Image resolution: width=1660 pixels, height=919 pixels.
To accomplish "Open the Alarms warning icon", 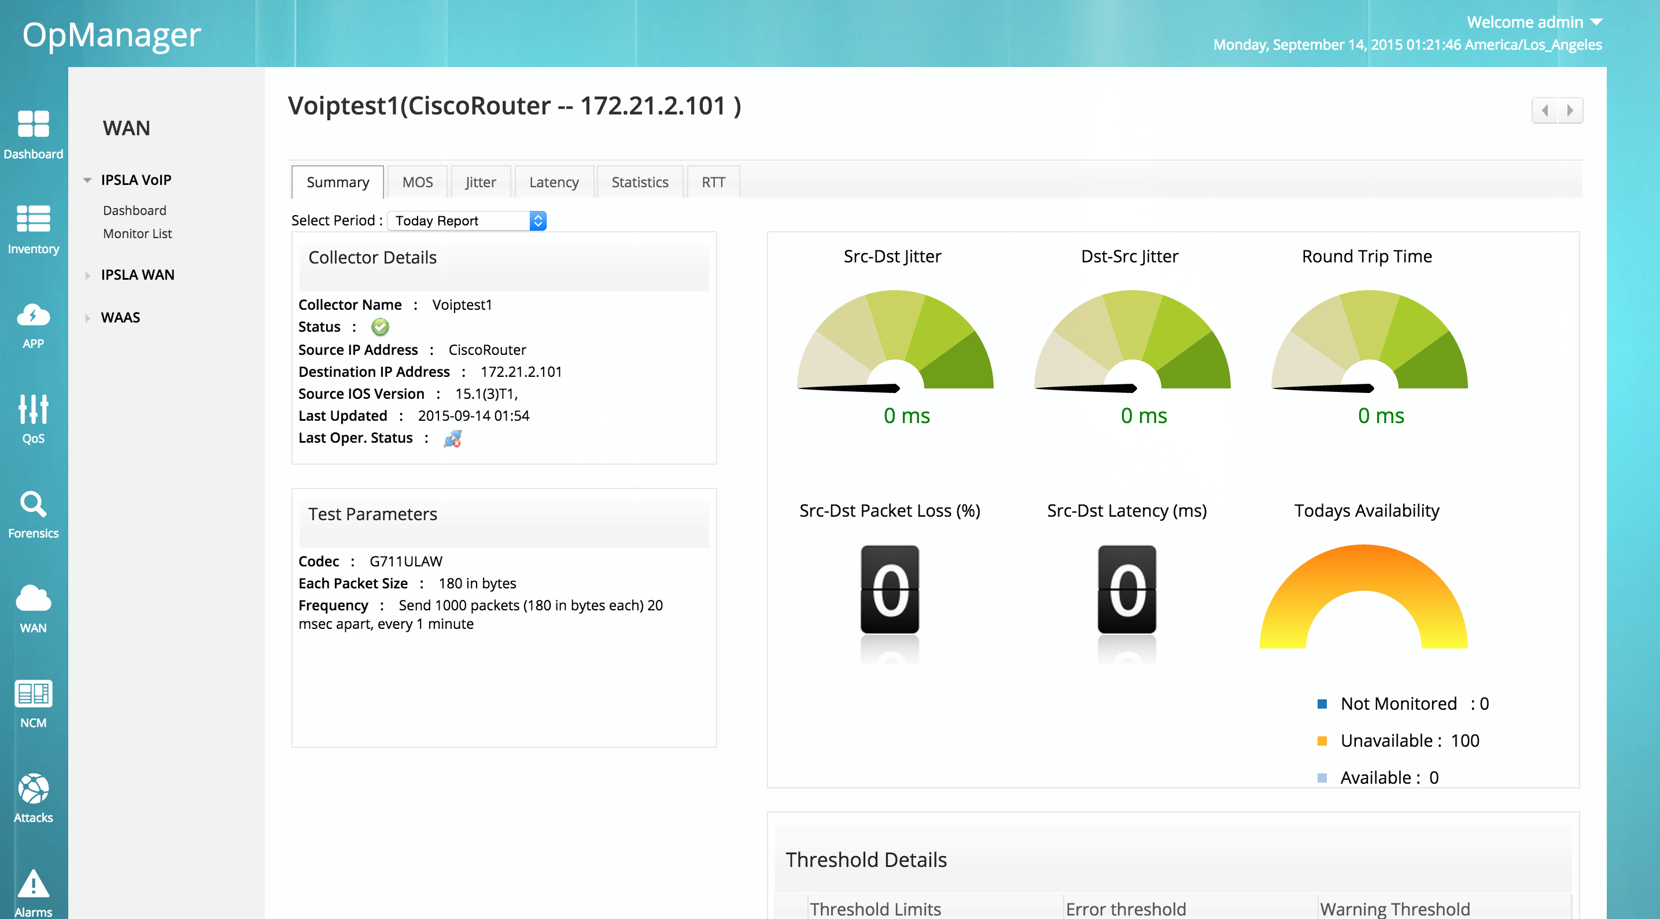I will pyautogui.click(x=33, y=889).
